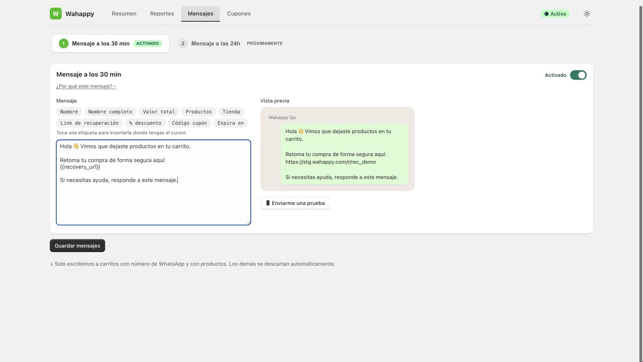Click the step 1 green circle badge

[63, 43]
